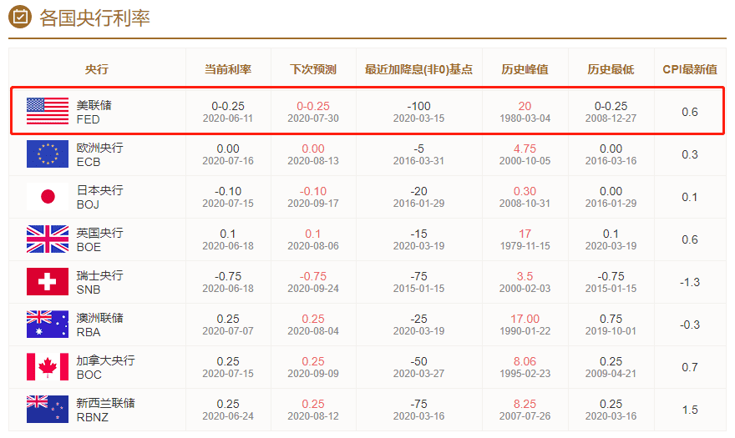Click the United States flag icon
Image resolution: width=735 pixels, height=438 pixels.
pyautogui.click(x=48, y=111)
